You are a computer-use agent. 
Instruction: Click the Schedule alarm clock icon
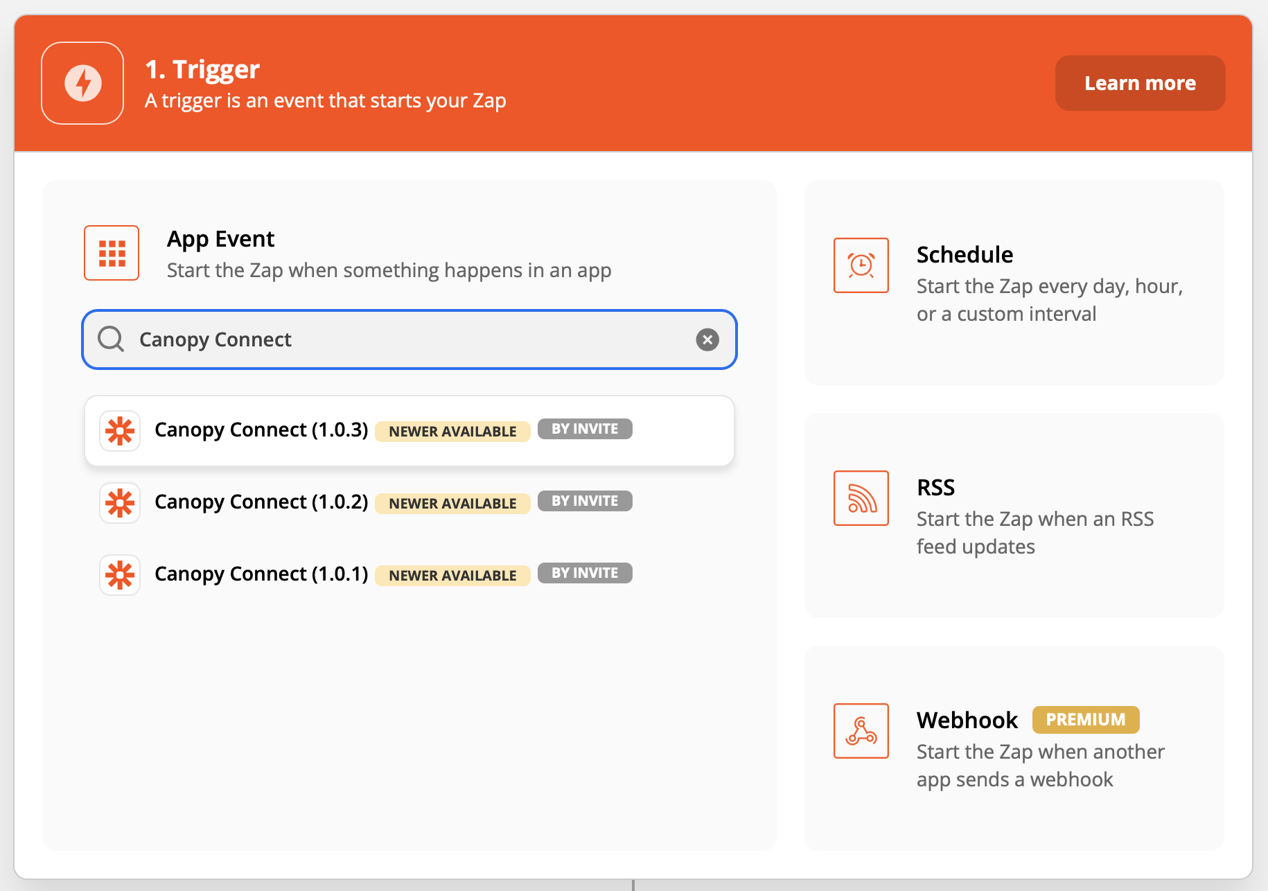[861, 265]
